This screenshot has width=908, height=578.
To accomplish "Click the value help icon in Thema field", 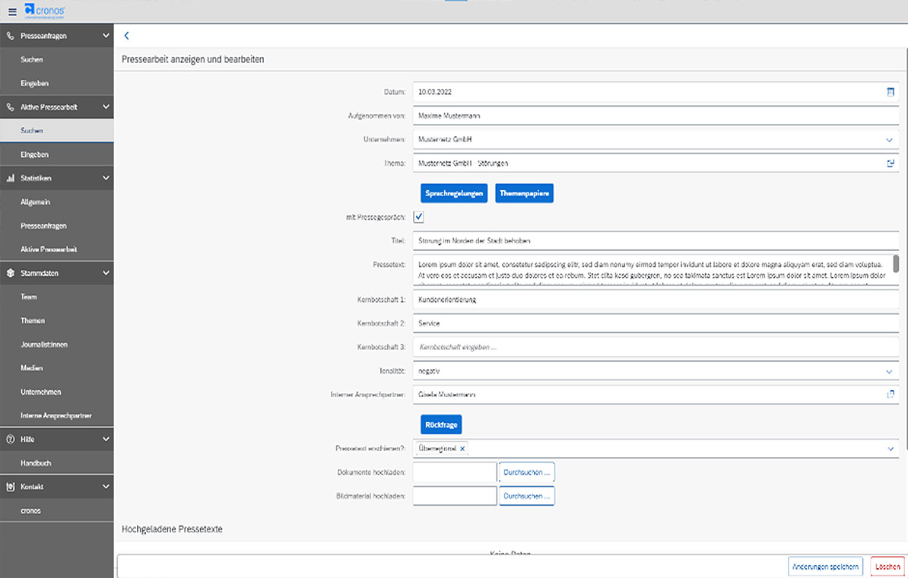I will (890, 164).
